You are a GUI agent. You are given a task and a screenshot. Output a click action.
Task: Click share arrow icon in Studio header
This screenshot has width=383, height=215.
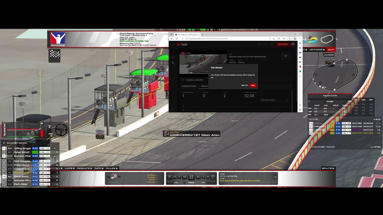[x=272, y=44]
